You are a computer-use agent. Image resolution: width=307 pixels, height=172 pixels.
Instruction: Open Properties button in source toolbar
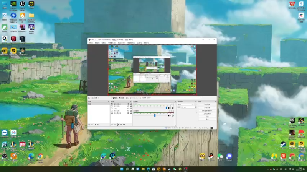115,98
